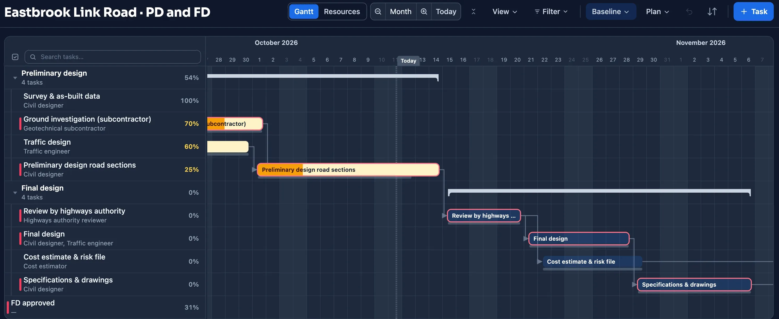Click the November 2026 month header
779x319 pixels.
[x=701, y=43]
